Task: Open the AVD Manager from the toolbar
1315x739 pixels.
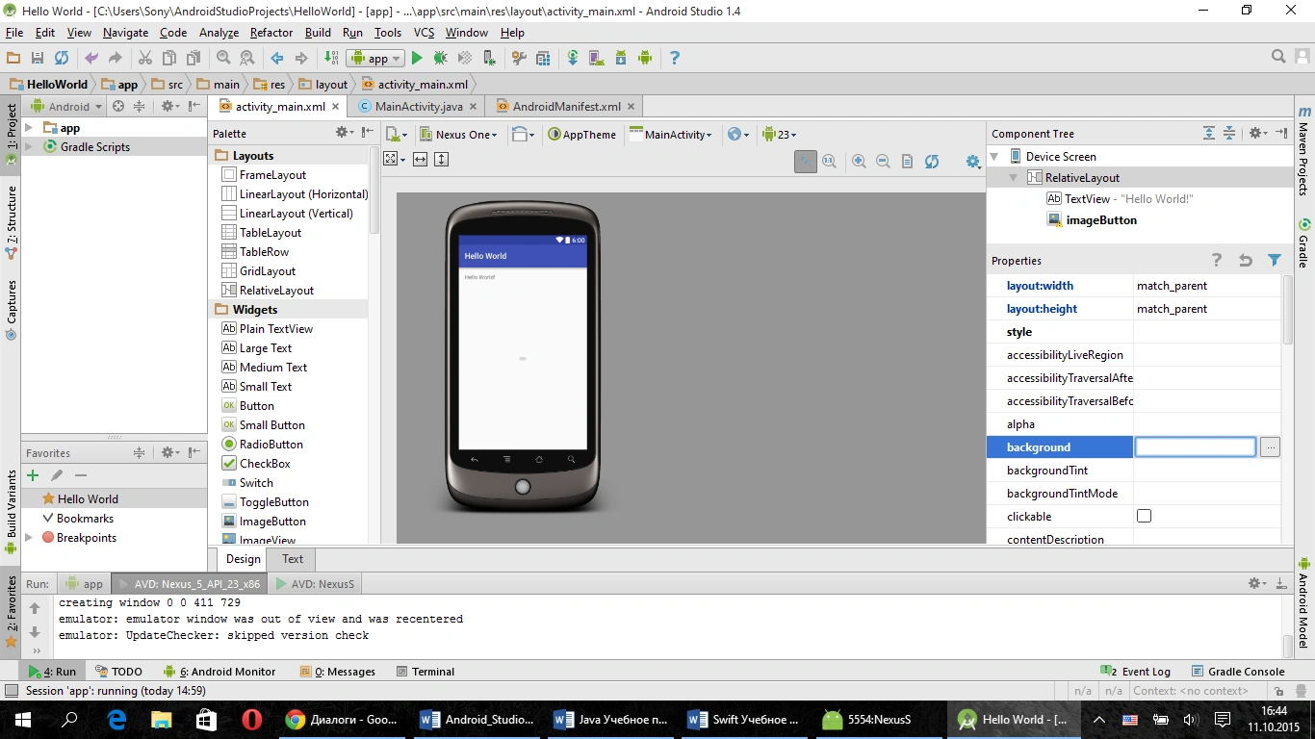Action: (x=596, y=59)
